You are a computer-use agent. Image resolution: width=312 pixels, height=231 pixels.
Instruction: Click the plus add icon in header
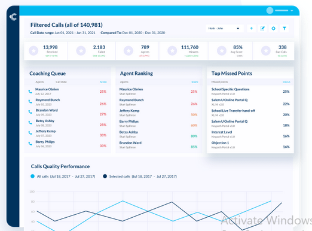coord(251,28)
